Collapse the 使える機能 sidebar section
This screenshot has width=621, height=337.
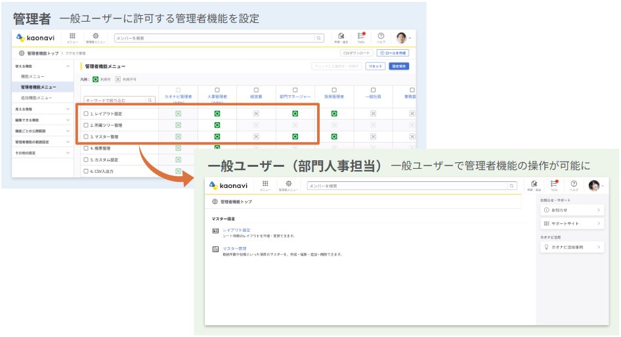[x=68, y=66]
